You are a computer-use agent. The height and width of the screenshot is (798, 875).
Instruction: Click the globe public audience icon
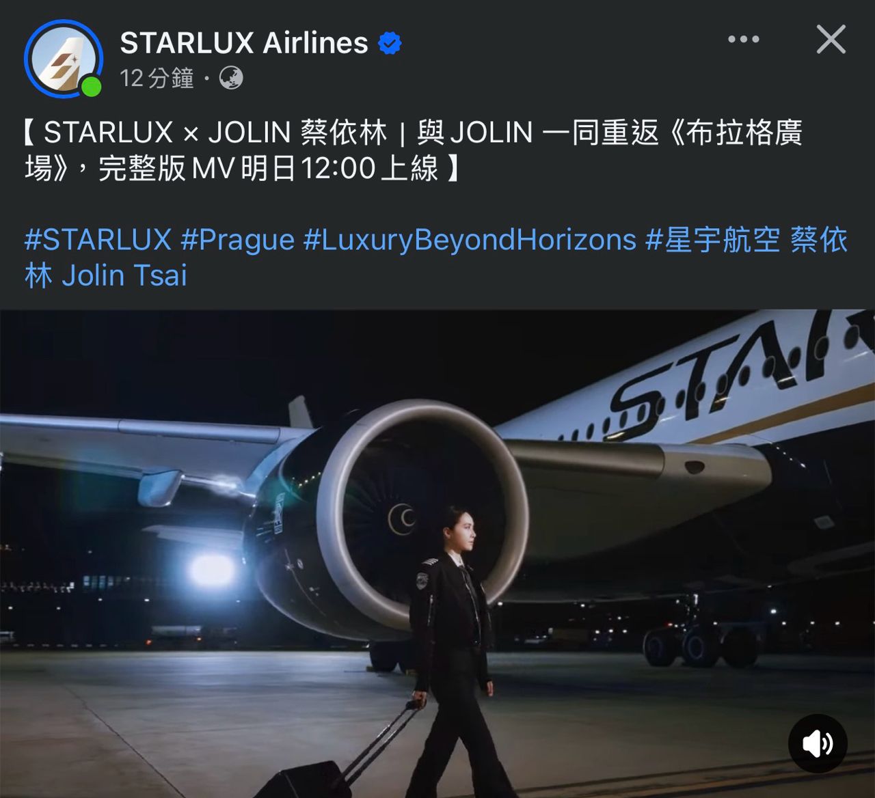click(x=231, y=79)
